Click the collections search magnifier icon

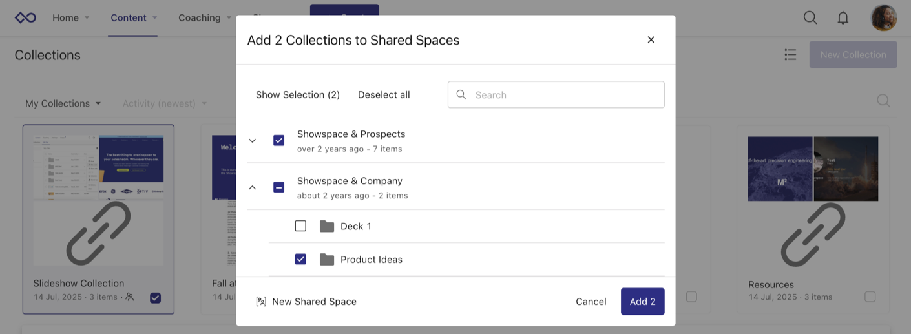click(883, 101)
